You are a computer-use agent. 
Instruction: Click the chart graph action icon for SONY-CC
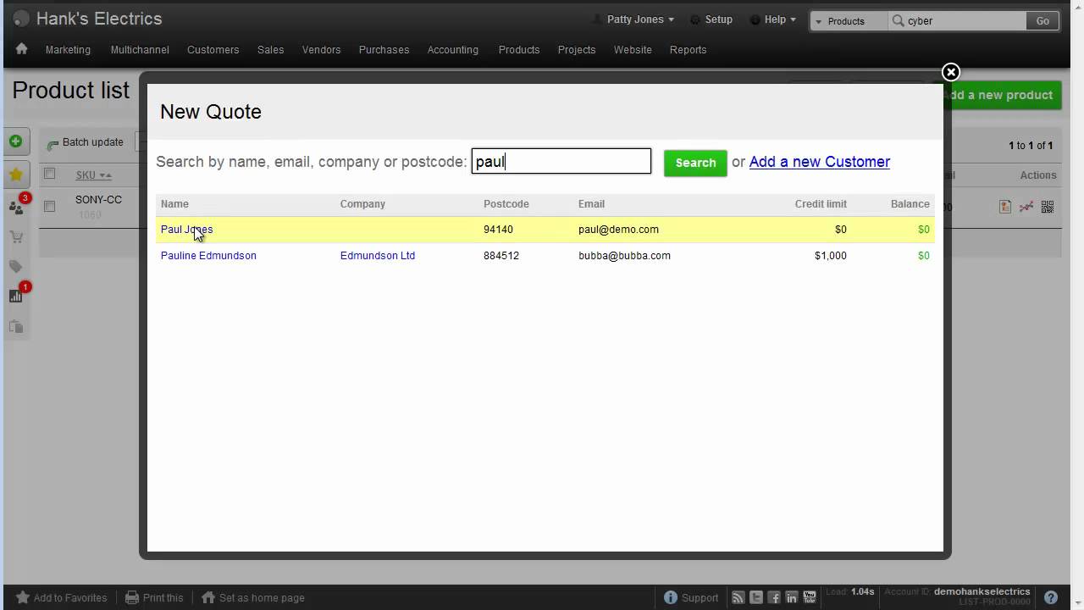click(1026, 206)
